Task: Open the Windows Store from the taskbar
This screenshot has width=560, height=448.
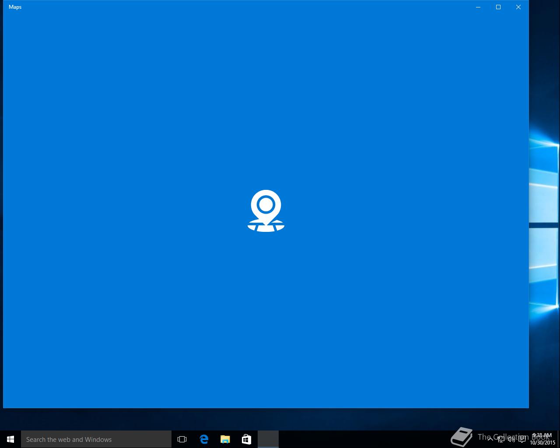Action: point(246,439)
